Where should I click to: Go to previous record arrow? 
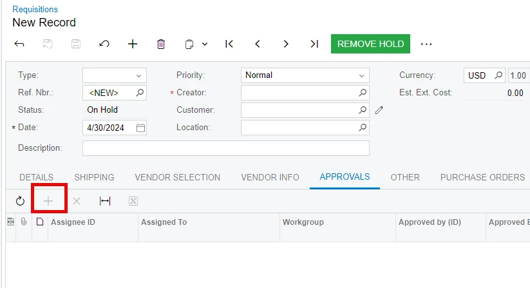click(x=258, y=44)
